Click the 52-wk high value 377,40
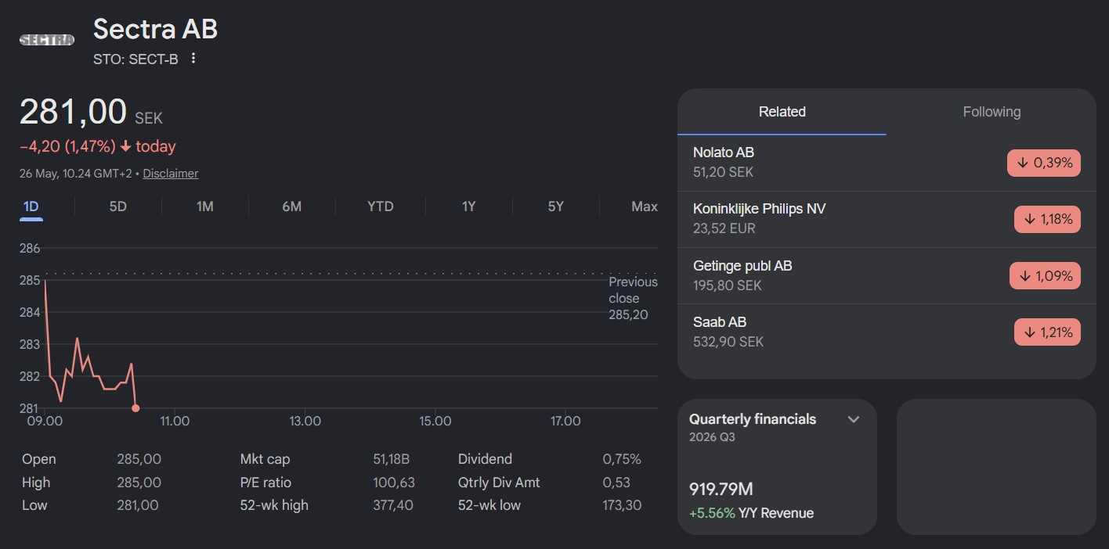 [x=393, y=505]
